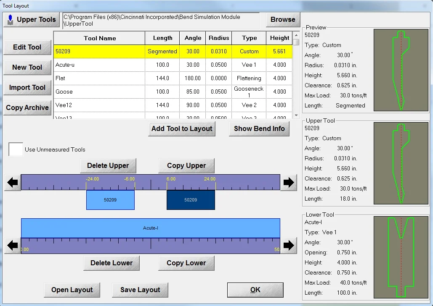Viewport: 433px width, 306px height.
Task: Click Edit Tool
Action: coord(27,47)
